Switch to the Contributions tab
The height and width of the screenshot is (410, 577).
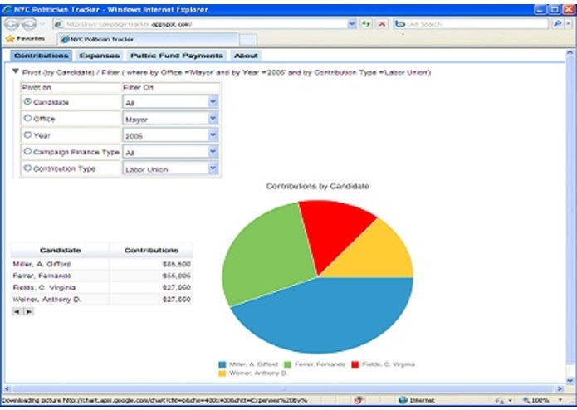42,56
